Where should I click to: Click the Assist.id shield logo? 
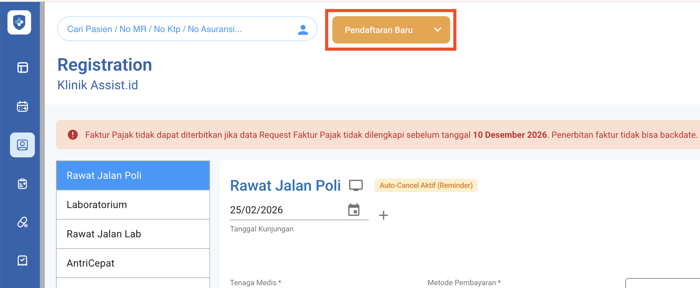point(19,22)
